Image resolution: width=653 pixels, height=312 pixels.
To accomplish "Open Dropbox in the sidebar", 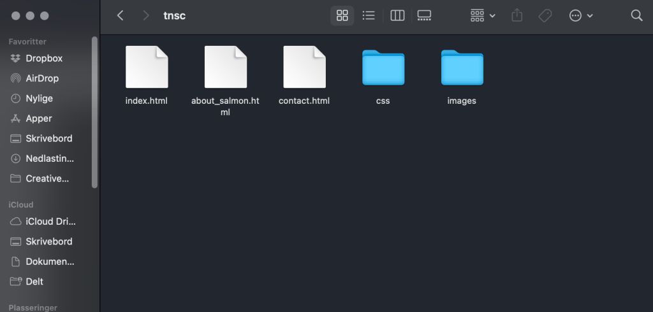I will tap(43, 58).
